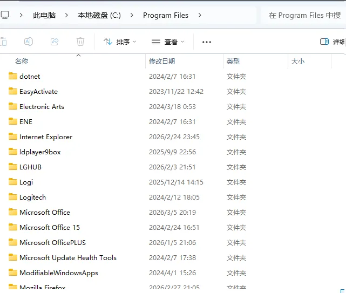346x293 pixels.
Task: Click date 2025/12/14 14:15
Action: [x=176, y=182]
